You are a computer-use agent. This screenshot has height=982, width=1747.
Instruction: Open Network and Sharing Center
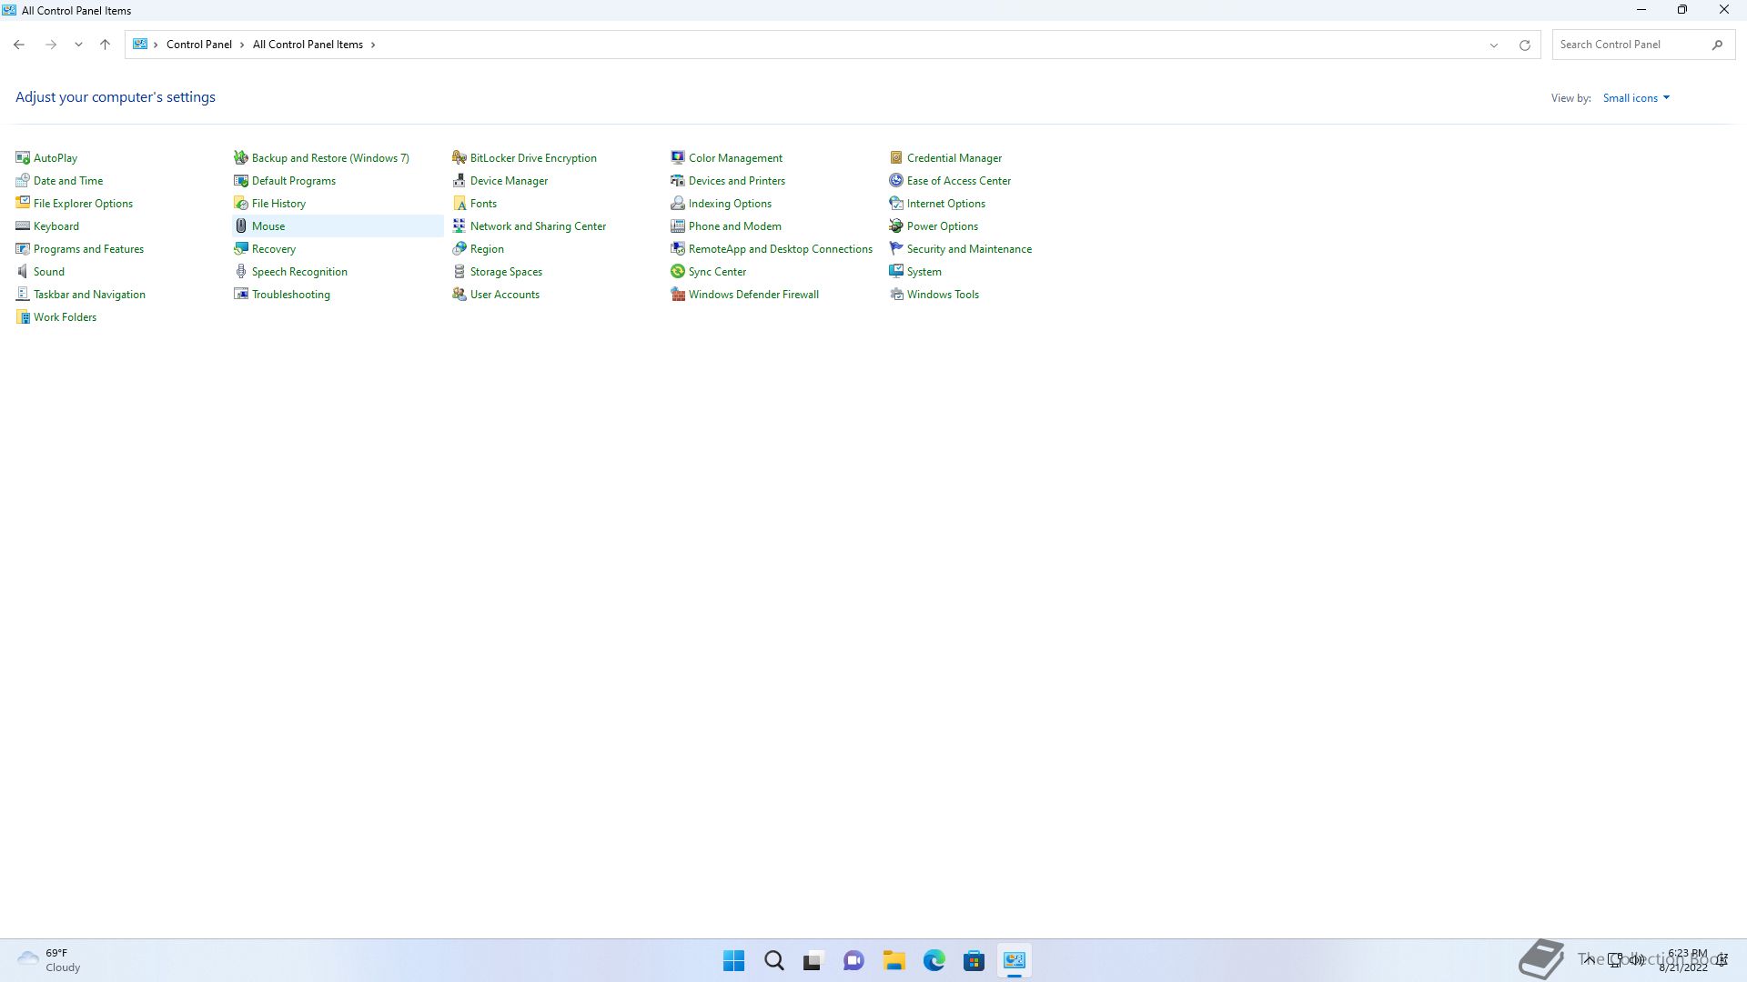click(538, 226)
